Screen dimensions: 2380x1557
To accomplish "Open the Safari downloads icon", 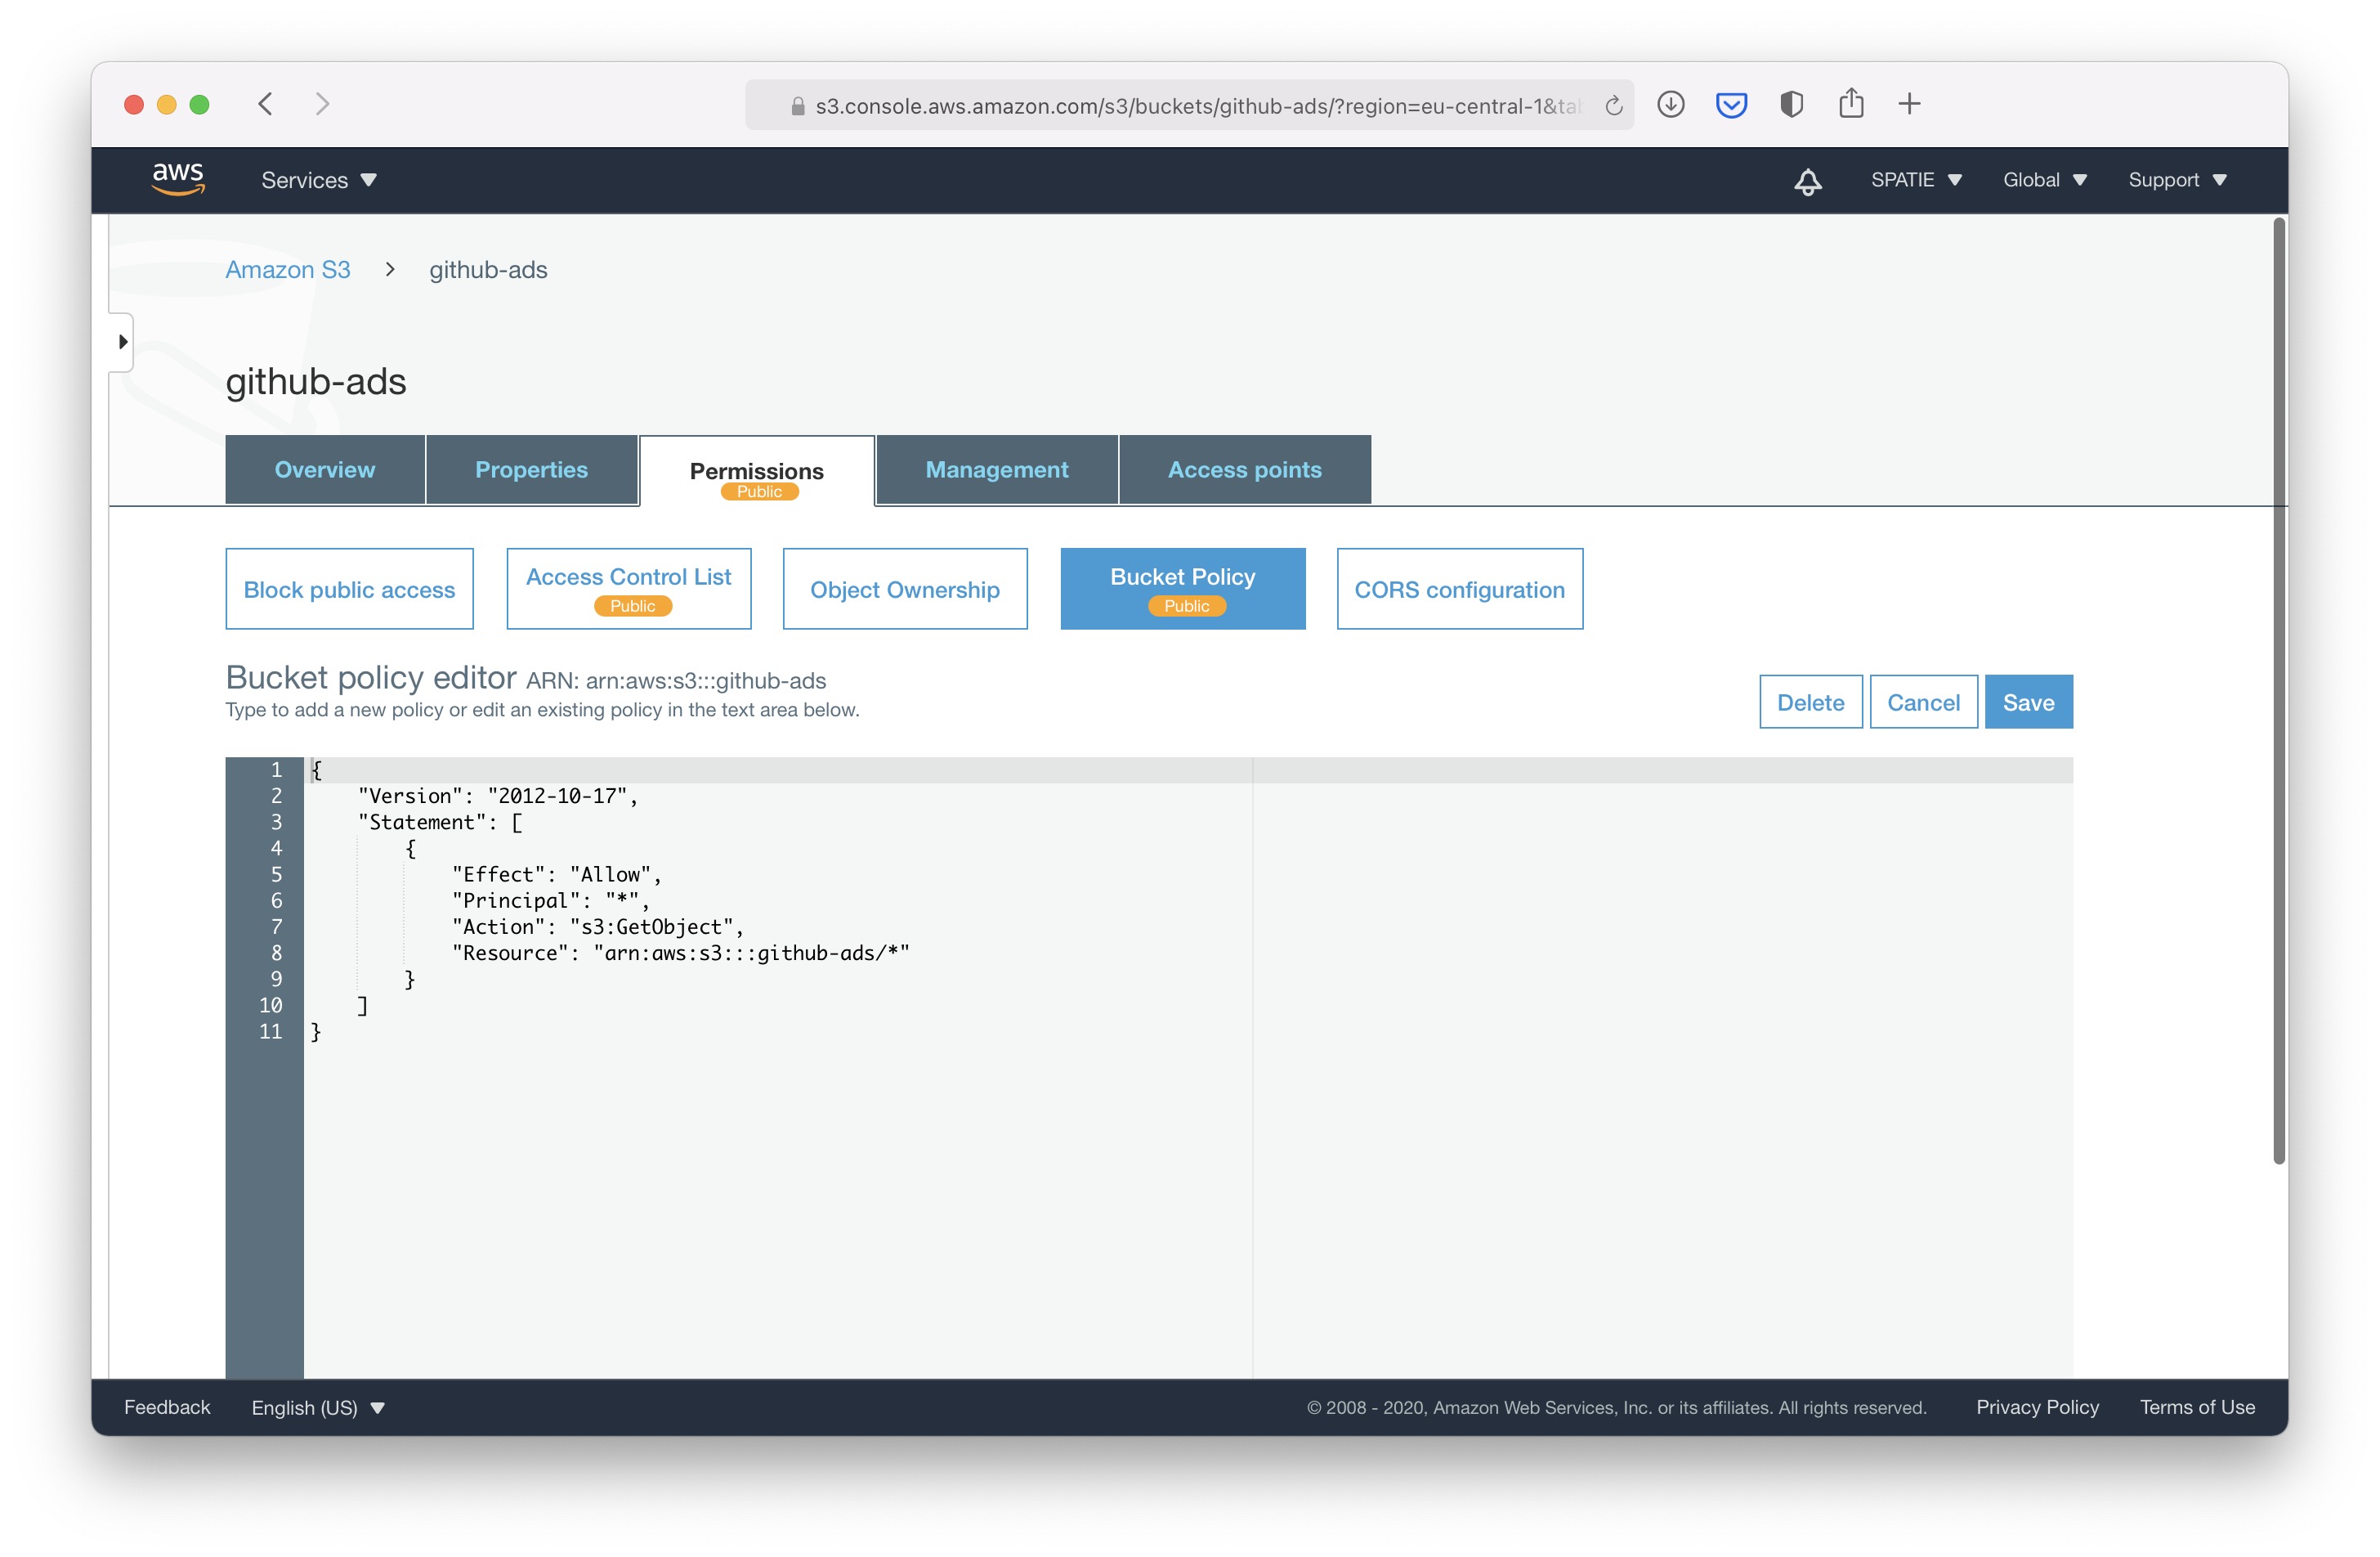I will [1670, 104].
